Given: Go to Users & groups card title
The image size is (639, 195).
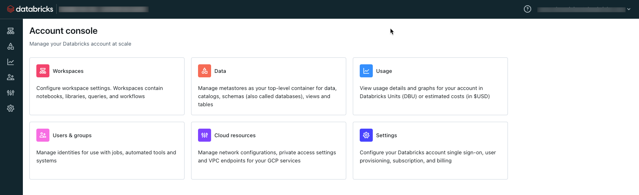Looking at the screenshot, I should (x=72, y=135).
